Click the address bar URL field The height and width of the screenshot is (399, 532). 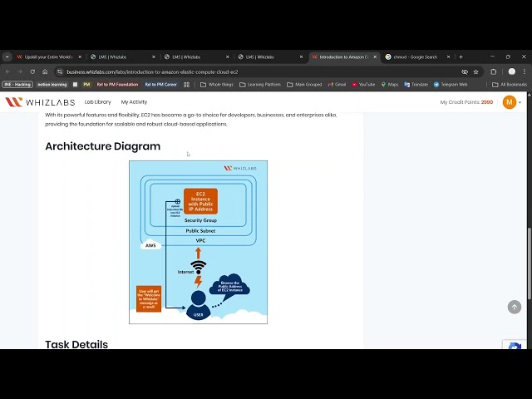(x=261, y=72)
